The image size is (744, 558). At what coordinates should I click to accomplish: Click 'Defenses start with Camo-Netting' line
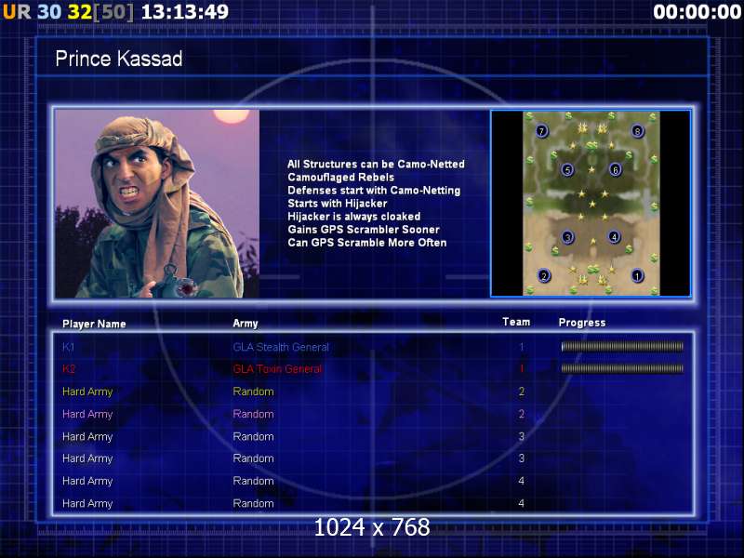pyautogui.click(x=374, y=191)
